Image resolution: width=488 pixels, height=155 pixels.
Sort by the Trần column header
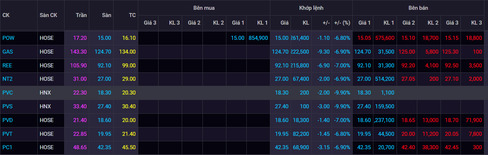81,15
